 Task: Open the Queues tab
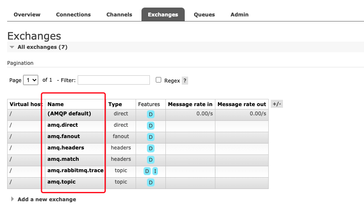click(x=204, y=14)
